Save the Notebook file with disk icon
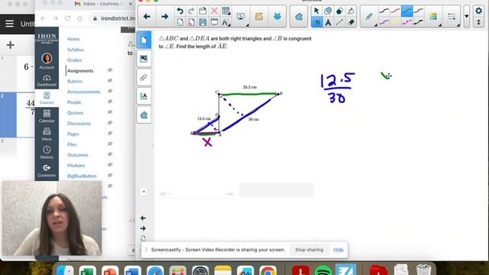 click(x=202, y=22)
